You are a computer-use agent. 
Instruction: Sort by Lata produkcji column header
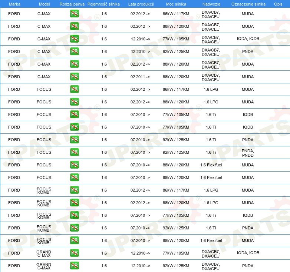click(x=141, y=4)
